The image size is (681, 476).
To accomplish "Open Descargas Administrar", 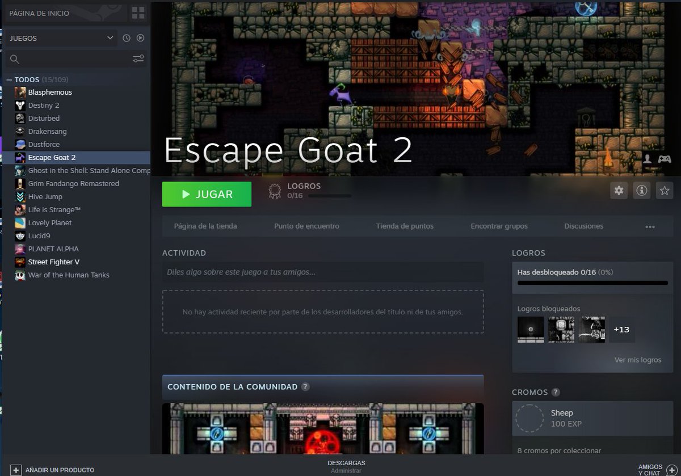I will (346, 466).
